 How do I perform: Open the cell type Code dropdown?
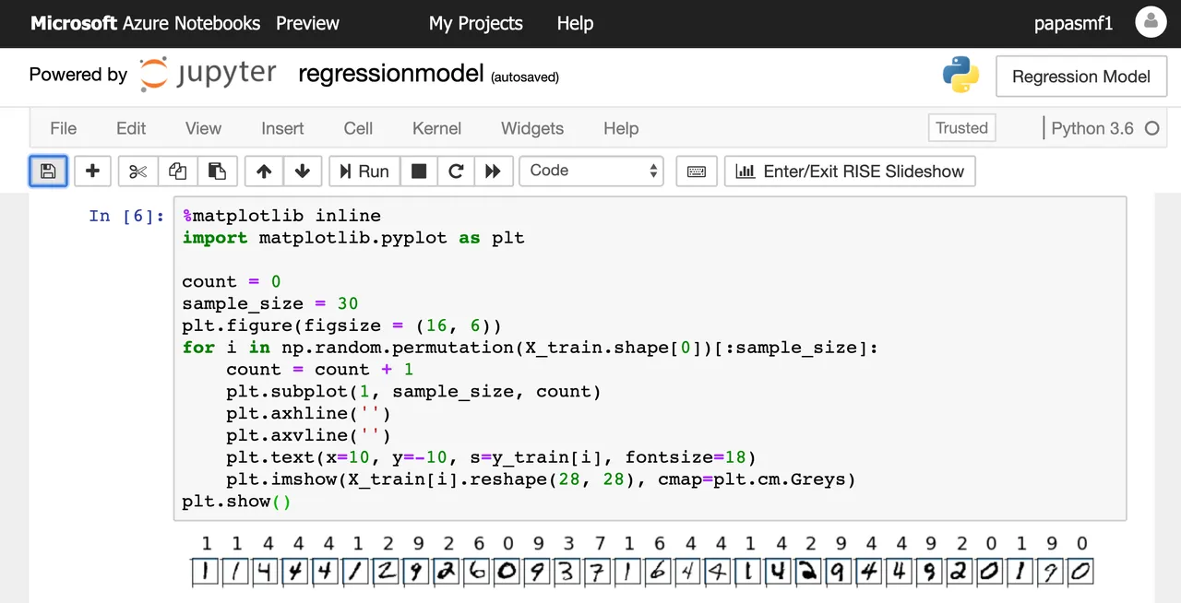click(x=591, y=171)
